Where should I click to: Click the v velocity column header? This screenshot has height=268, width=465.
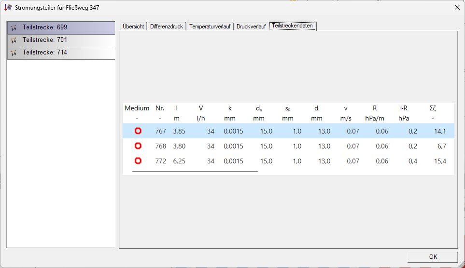[x=346, y=108]
